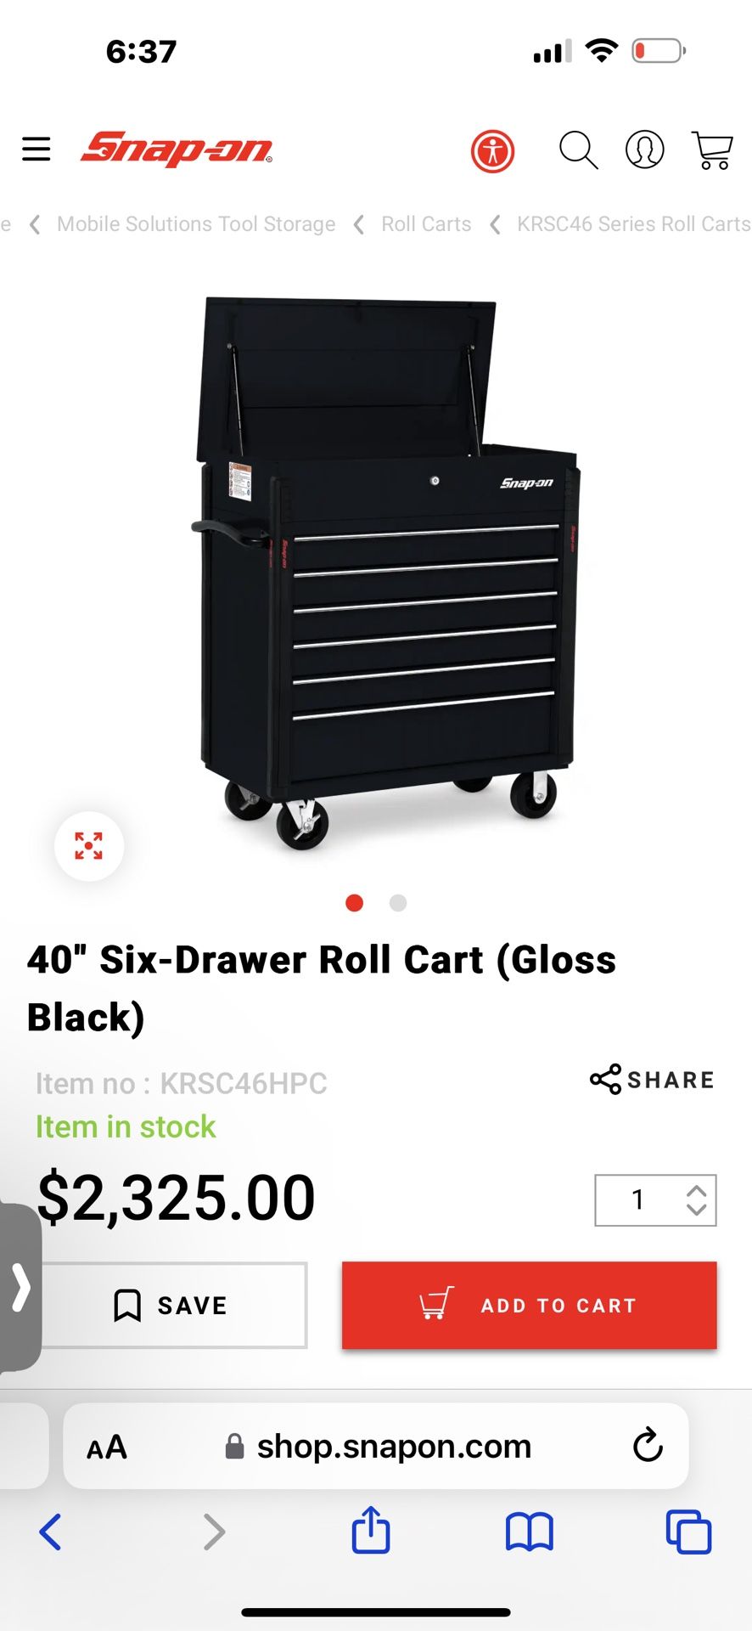
Task: Expand the gray side panel arrow
Action: point(20,1287)
